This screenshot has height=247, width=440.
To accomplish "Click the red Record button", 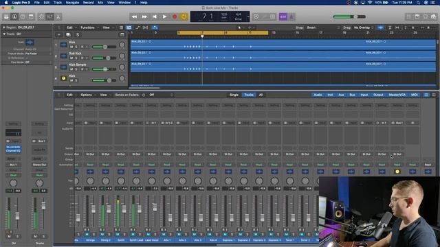I will [175, 16].
